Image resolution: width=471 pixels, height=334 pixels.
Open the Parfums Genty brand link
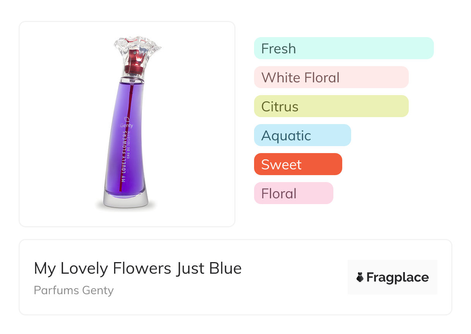point(74,290)
